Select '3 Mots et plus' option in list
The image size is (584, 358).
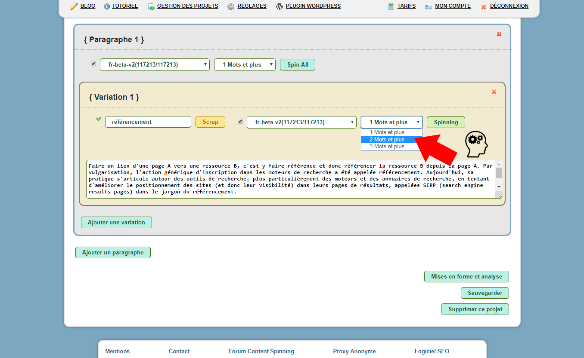click(x=391, y=147)
